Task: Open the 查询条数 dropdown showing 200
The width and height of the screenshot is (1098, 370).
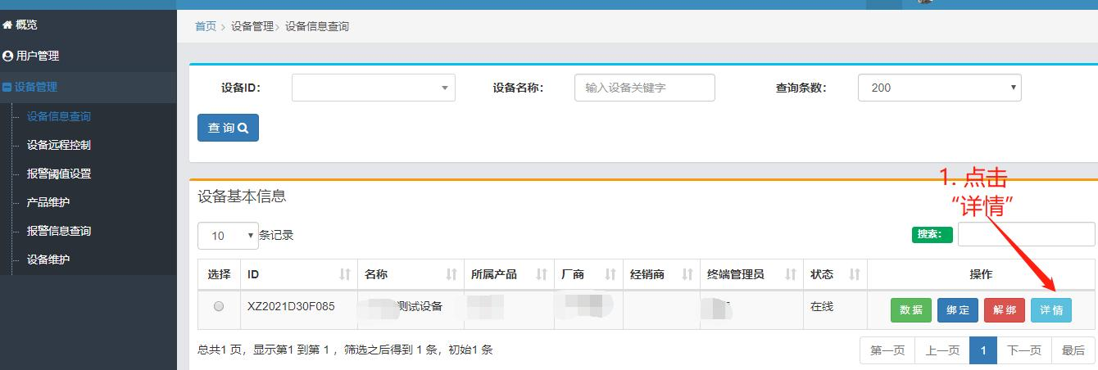Action: [x=939, y=88]
